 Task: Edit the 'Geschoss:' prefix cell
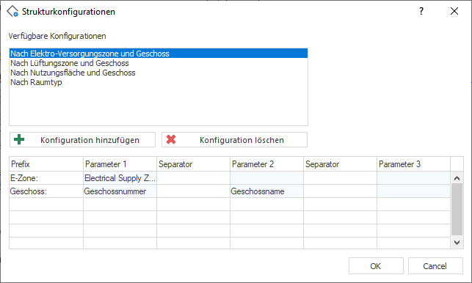[x=46, y=191]
